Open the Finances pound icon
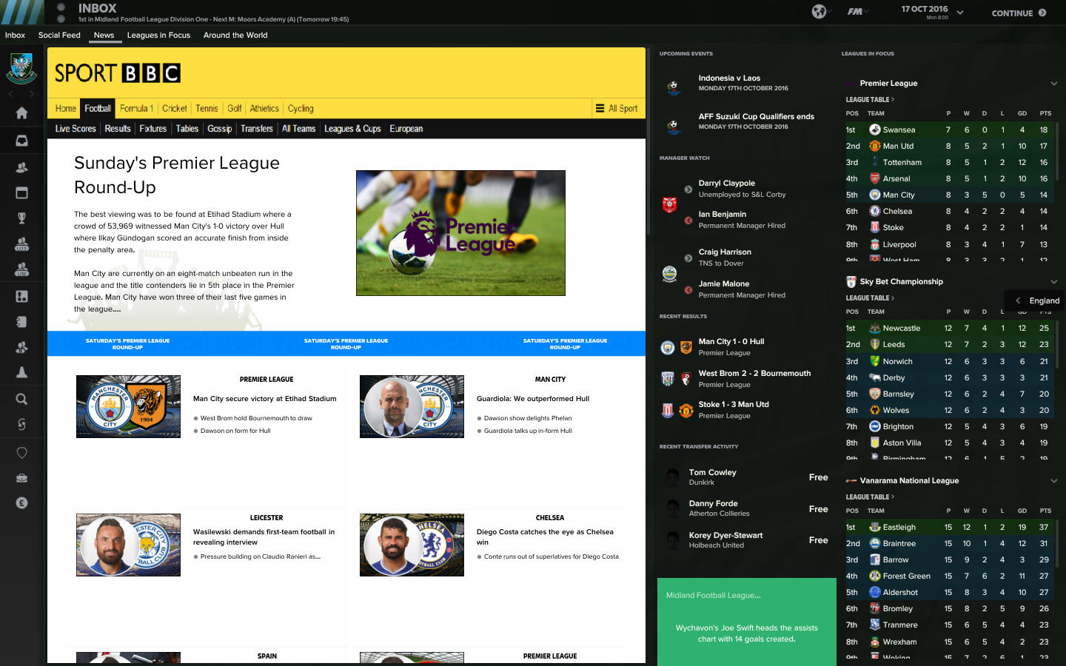Screen dimensions: 1066x666 [x=21, y=503]
